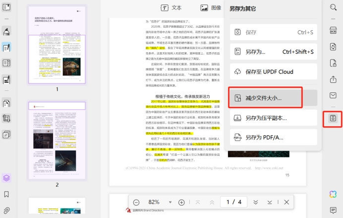
Task: Open the Watermark and background tool icon
Action: 6,135
